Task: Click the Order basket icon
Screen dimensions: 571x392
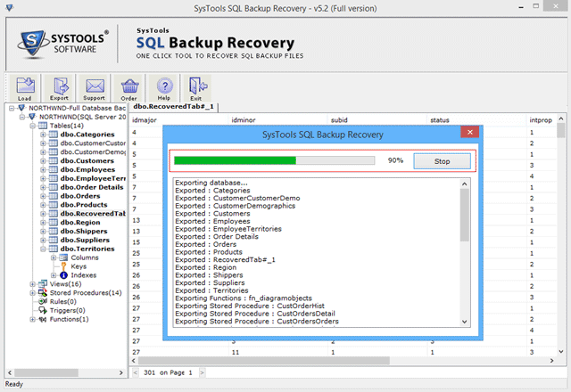Action: click(x=129, y=88)
